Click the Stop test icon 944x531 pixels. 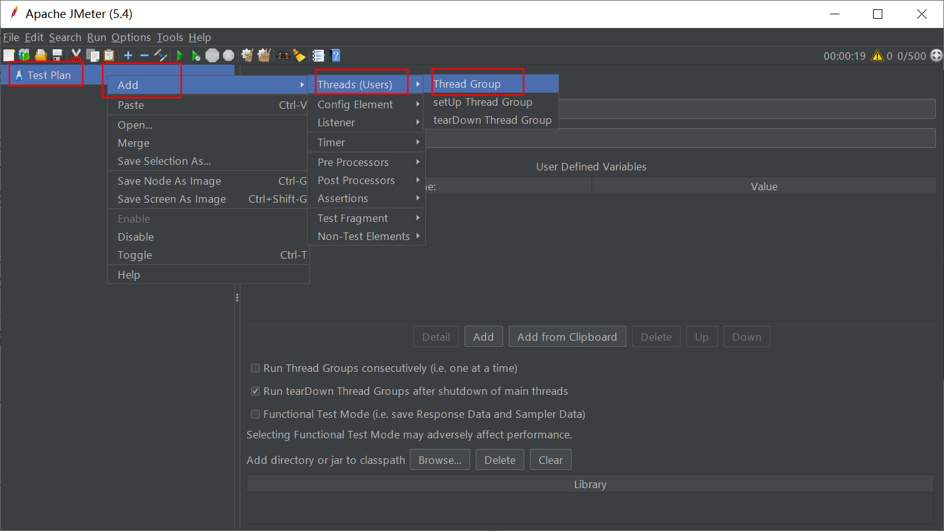click(x=212, y=55)
